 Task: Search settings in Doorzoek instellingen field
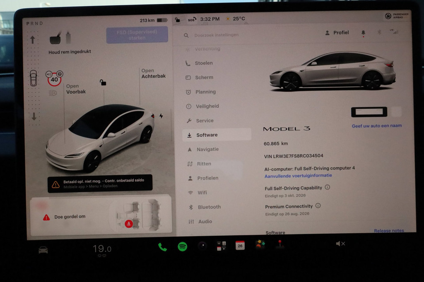(216, 35)
